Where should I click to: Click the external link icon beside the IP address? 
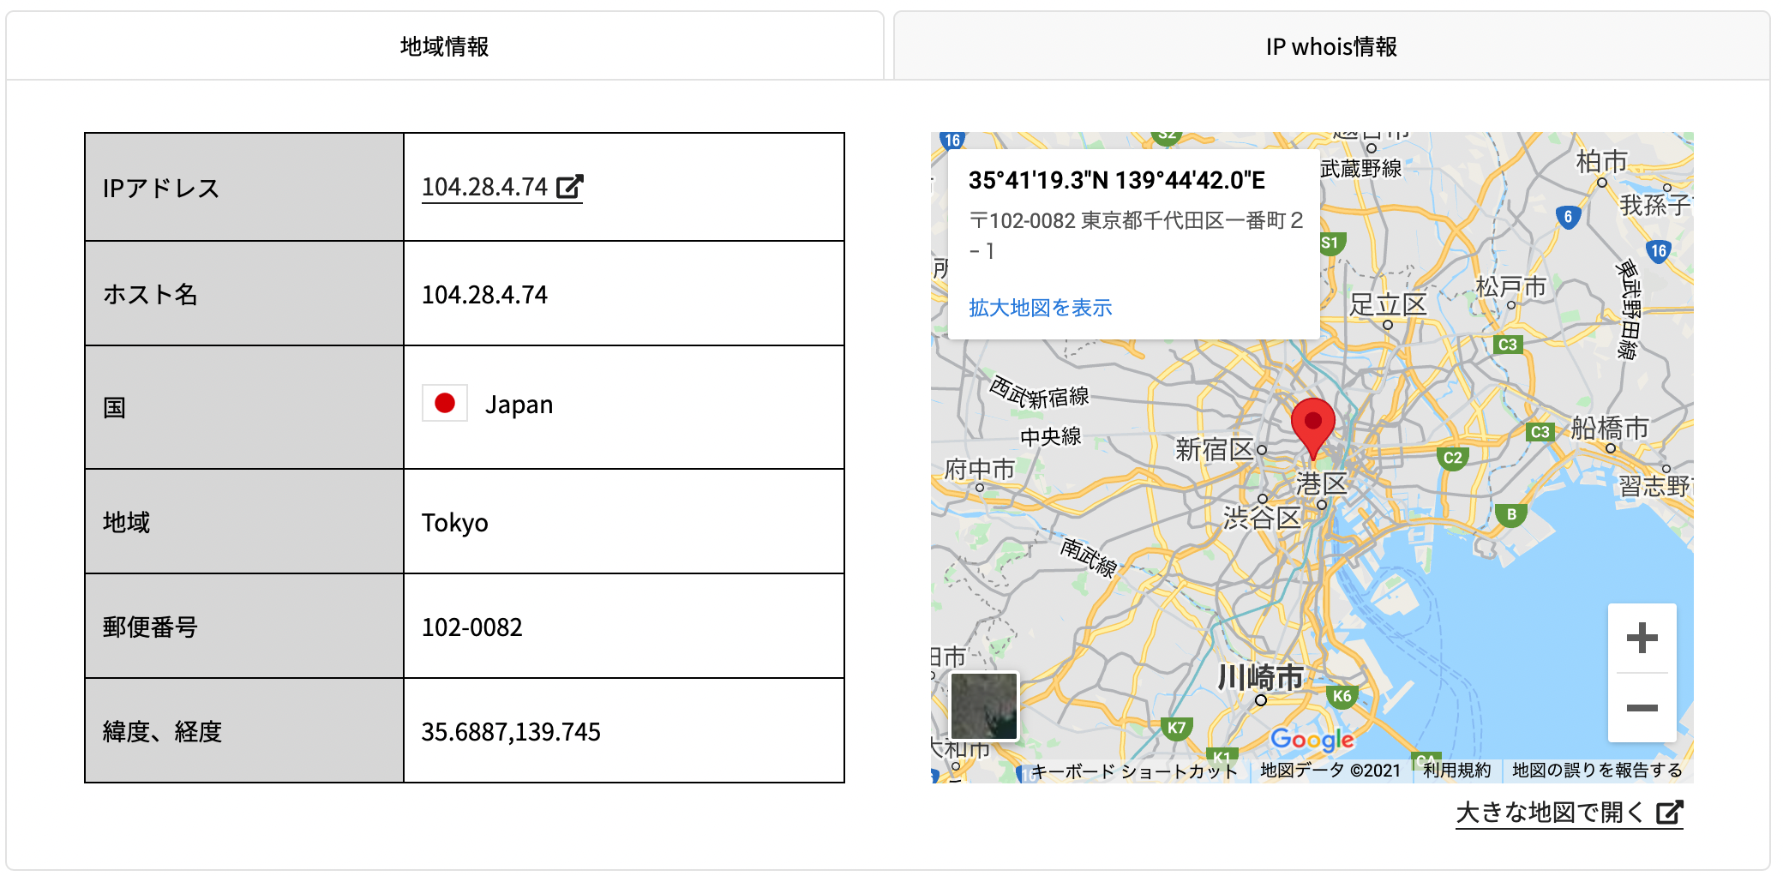570,187
